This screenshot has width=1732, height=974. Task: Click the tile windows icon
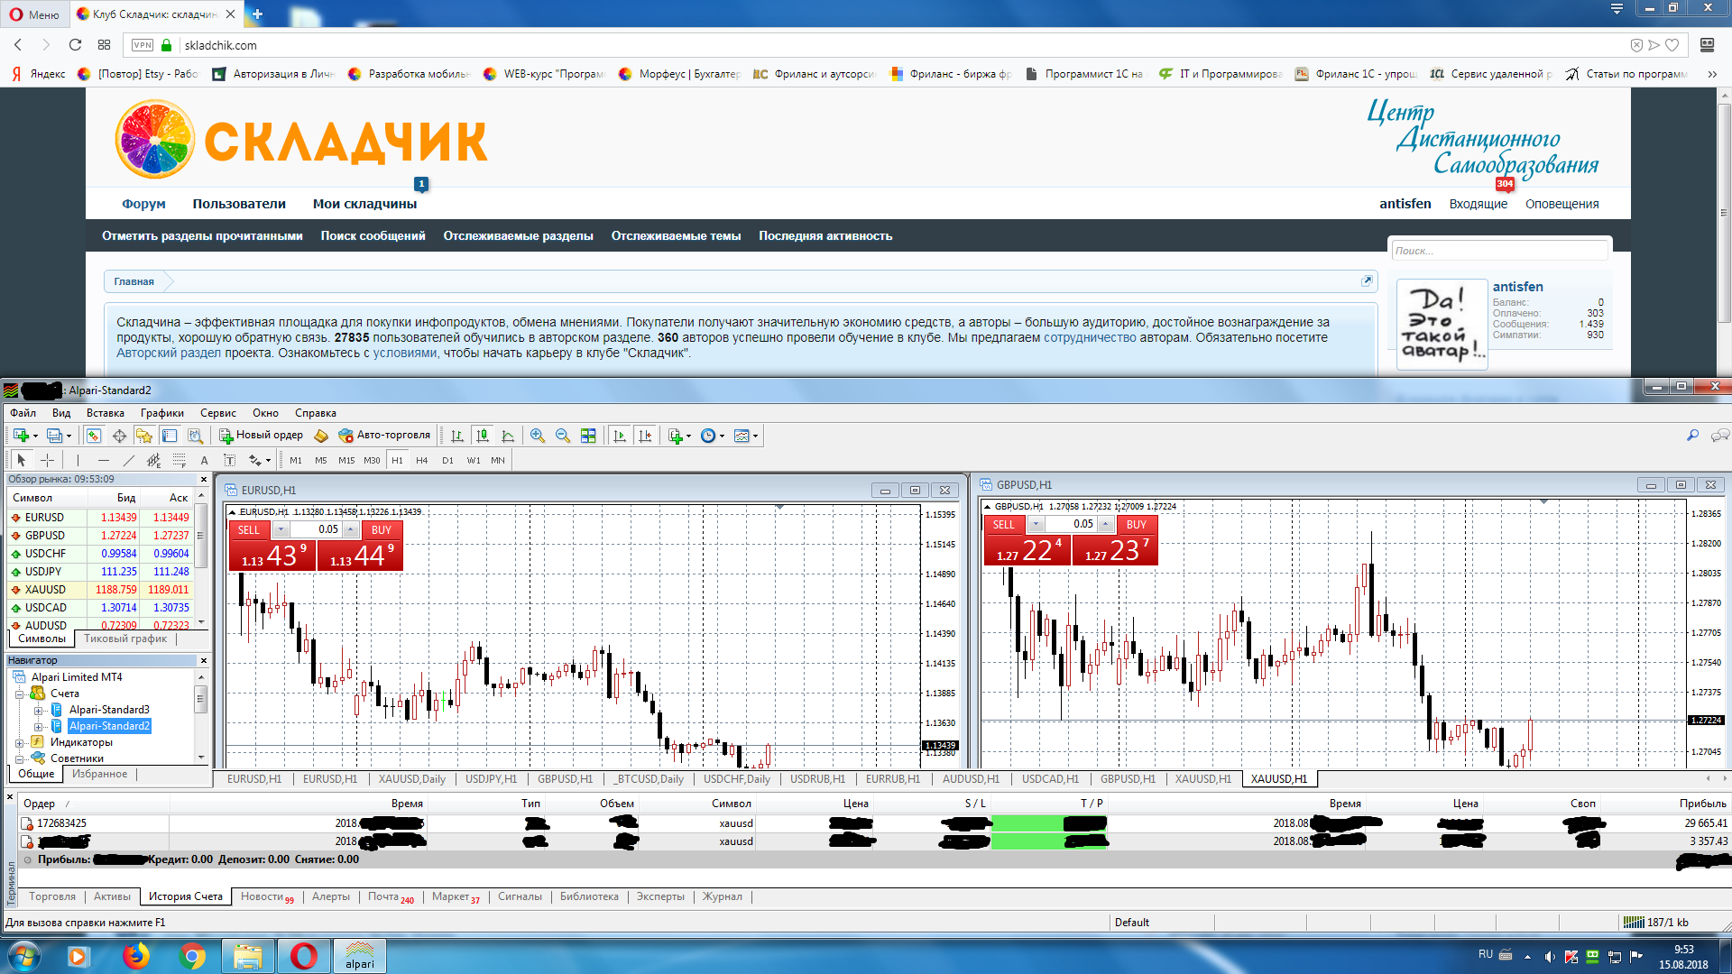coord(588,436)
